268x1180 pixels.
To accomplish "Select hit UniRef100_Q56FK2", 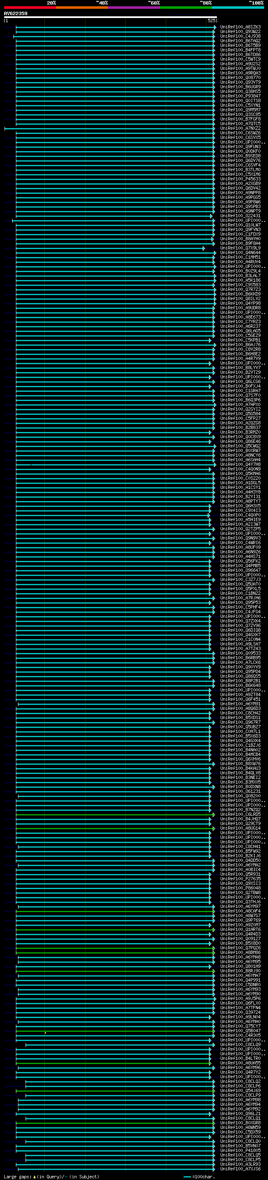I will (x=240, y=561).
